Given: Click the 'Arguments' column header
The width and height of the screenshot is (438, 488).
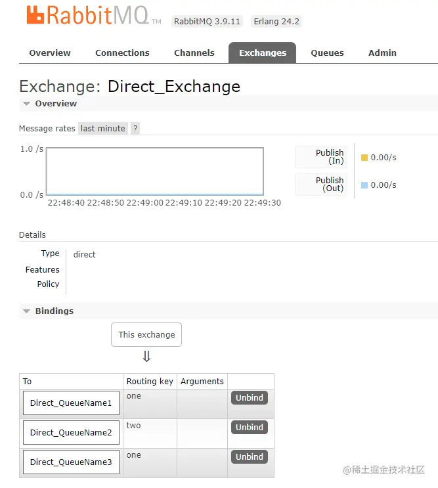Looking at the screenshot, I should (202, 381).
